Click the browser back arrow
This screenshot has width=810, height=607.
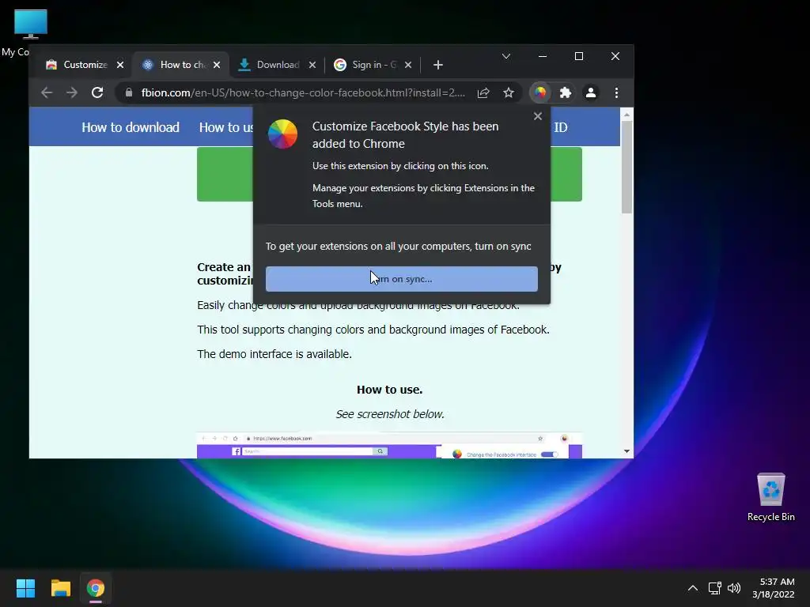point(47,93)
